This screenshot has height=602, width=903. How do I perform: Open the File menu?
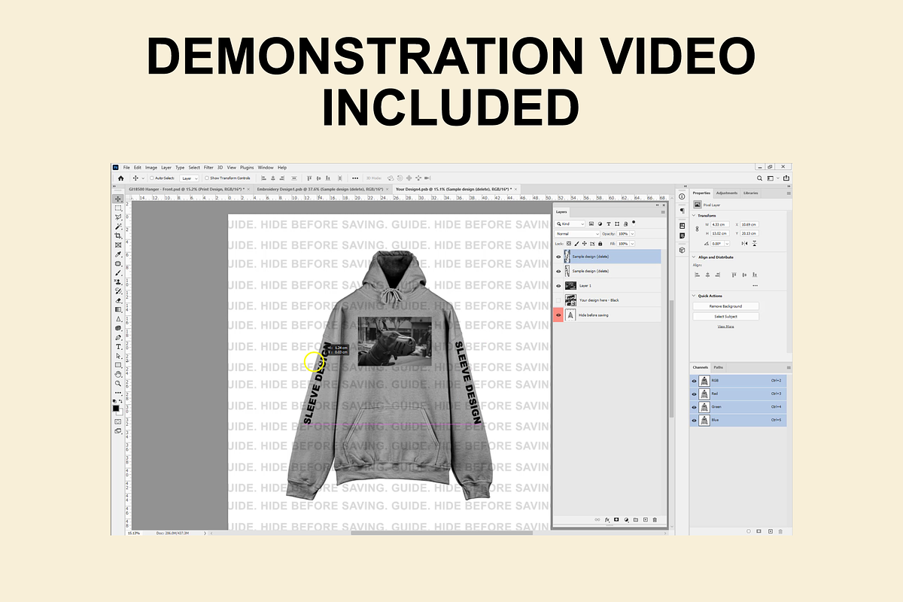(126, 167)
